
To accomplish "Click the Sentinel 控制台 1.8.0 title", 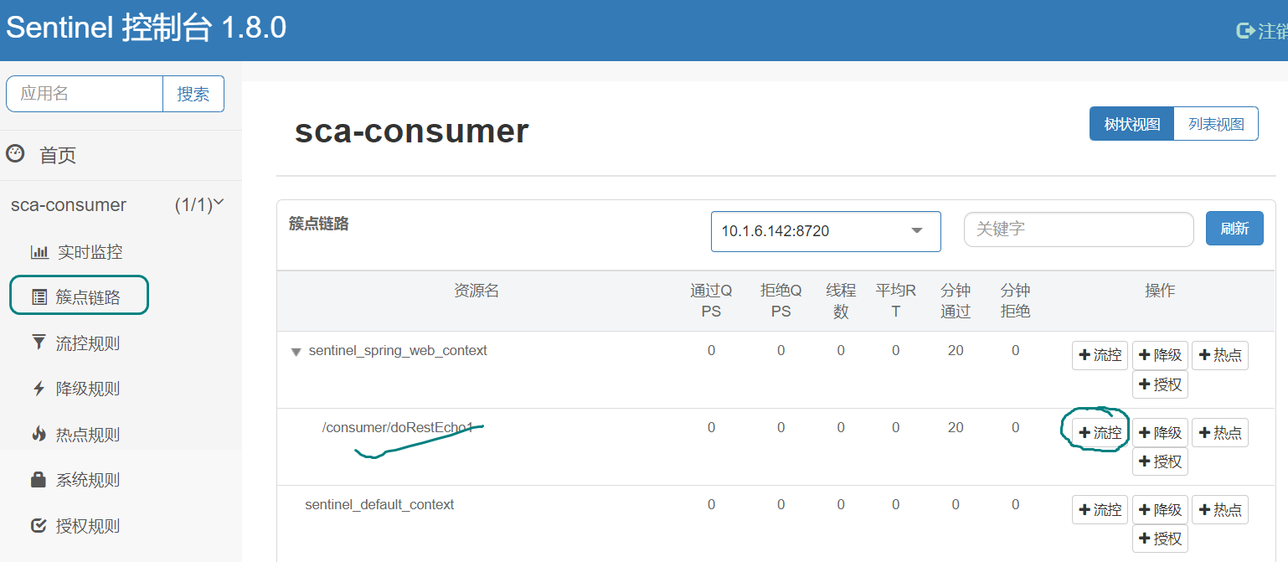I will click(147, 28).
